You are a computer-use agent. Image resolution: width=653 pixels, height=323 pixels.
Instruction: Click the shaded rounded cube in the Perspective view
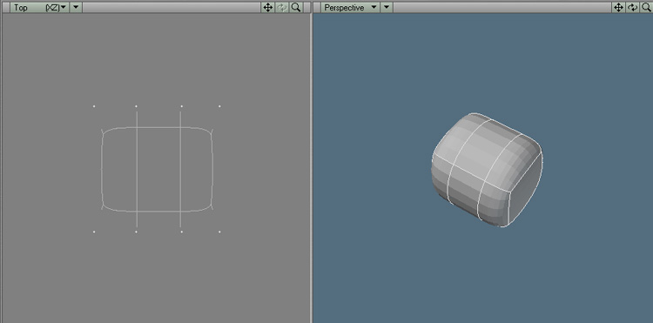pyautogui.click(x=487, y=170)
